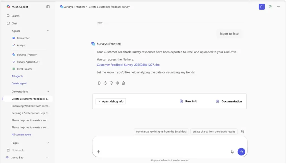
Task: Click the Create agent link
Action: 19,83
